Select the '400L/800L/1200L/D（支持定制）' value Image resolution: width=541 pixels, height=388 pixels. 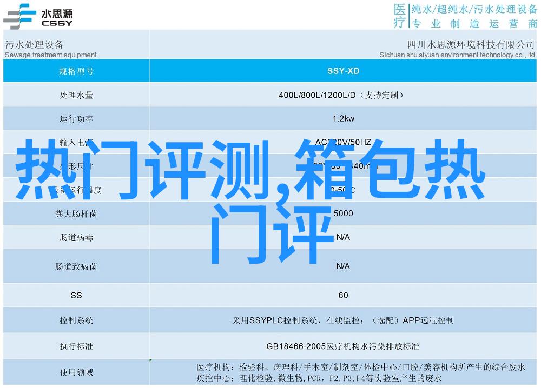341,95
